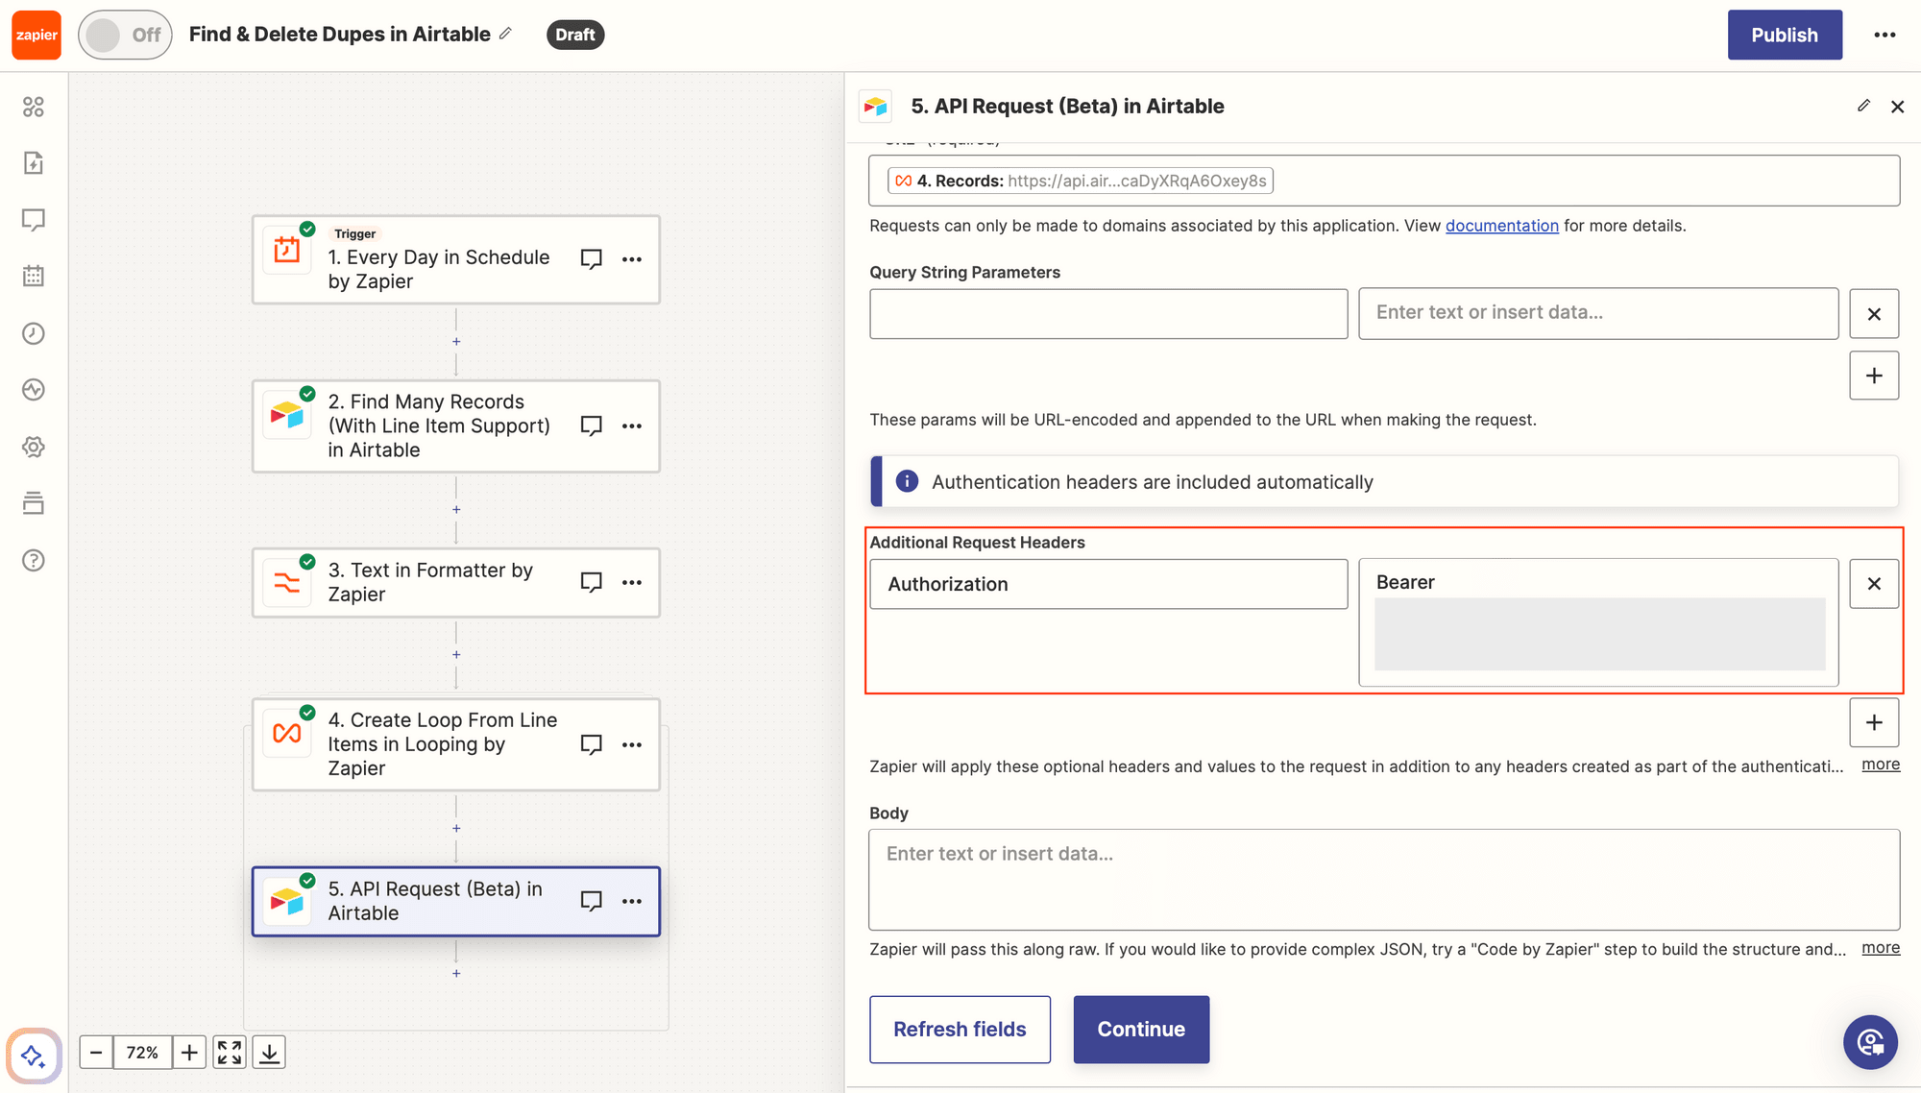Open the ellipsis menu next to Publish
This screenshot has width=1921, height=1093.
[x=1885, y=35]
